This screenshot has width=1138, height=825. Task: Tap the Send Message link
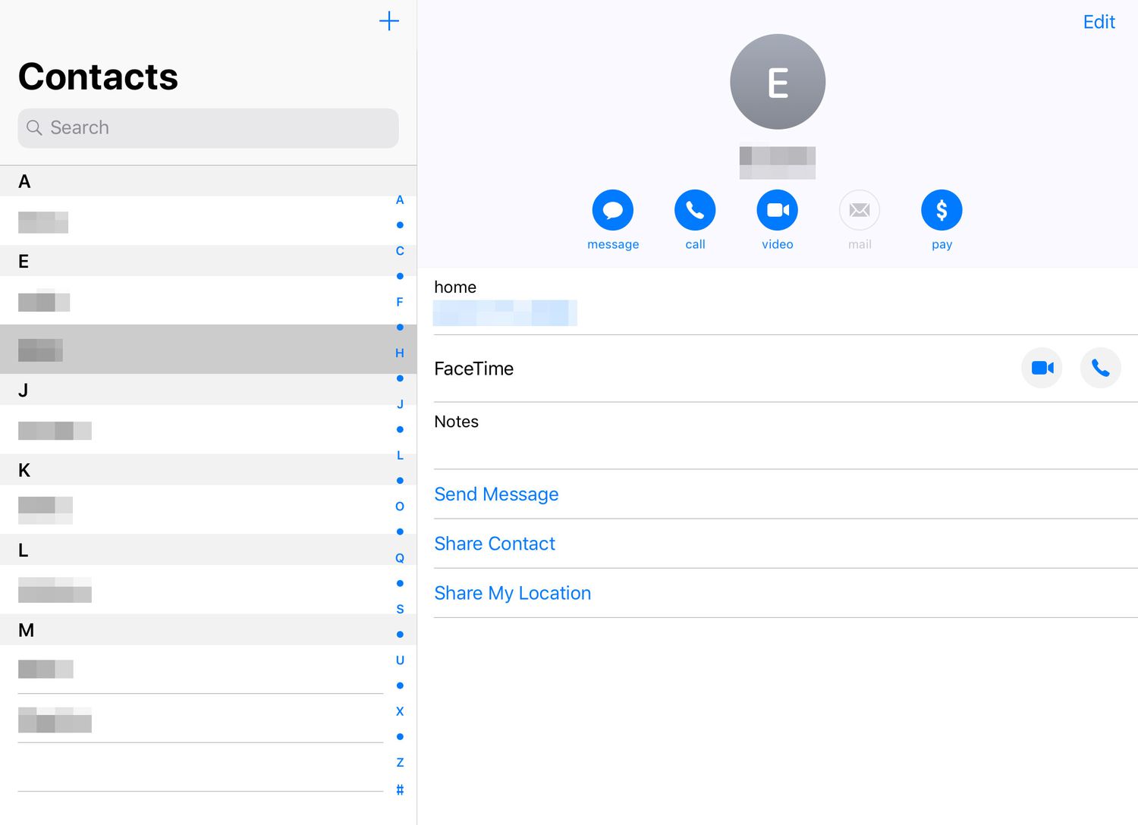(x=496, y=494)
